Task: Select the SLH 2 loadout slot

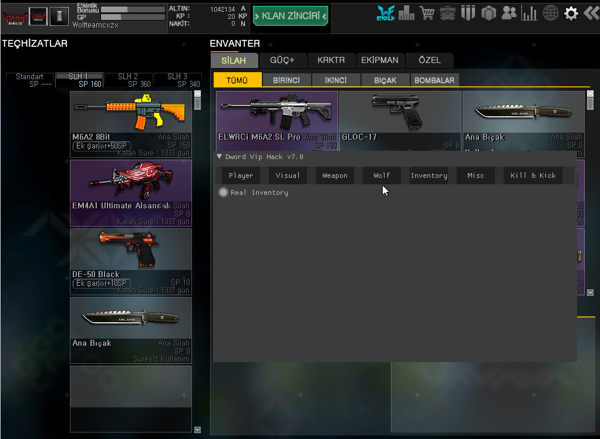Action: pos(128,80)
